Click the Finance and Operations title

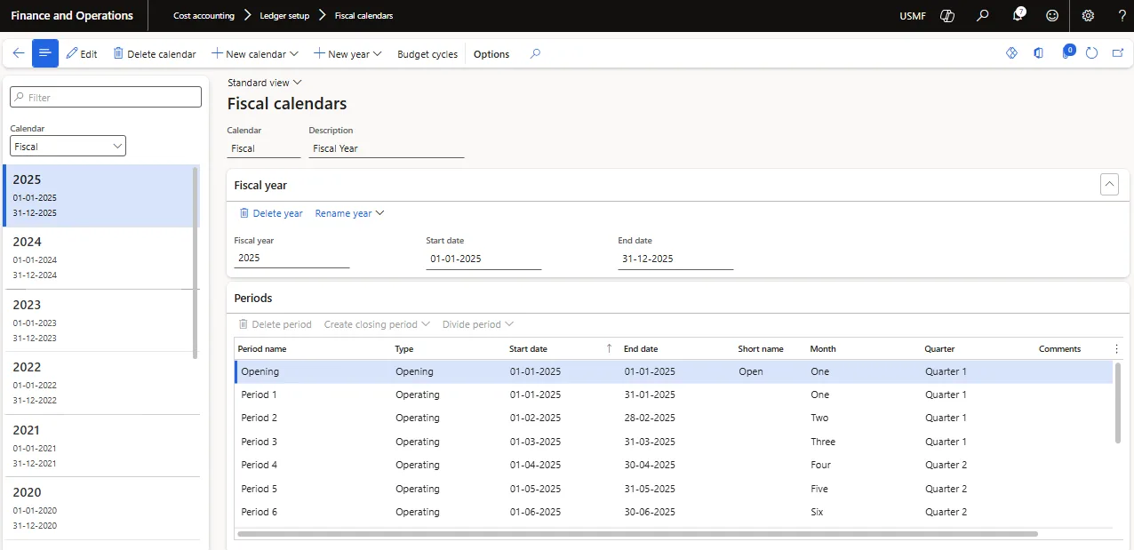click(x=72, y=16)
